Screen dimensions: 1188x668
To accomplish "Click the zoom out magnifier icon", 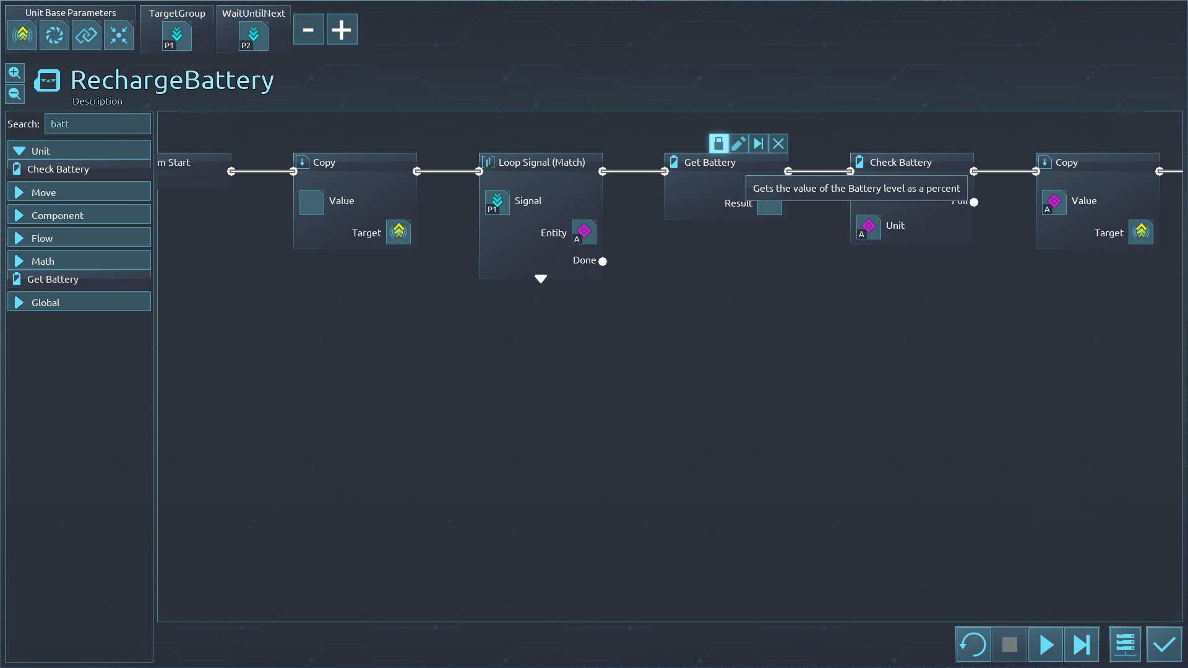I will coord(15,94).
